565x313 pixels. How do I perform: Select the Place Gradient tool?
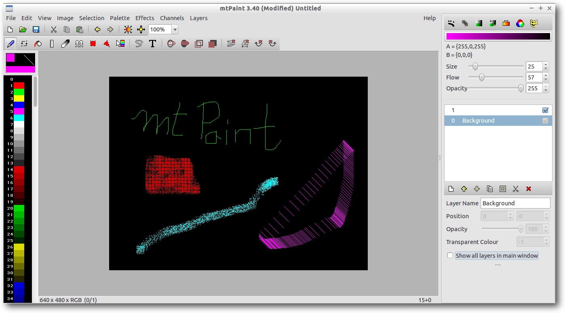[120, 44]
